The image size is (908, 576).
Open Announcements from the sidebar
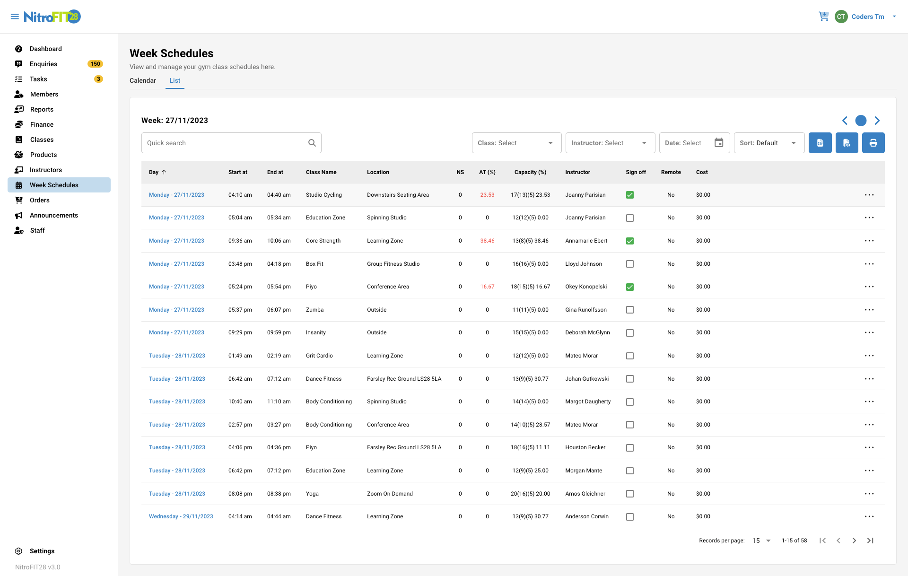(x=53, y=215)
